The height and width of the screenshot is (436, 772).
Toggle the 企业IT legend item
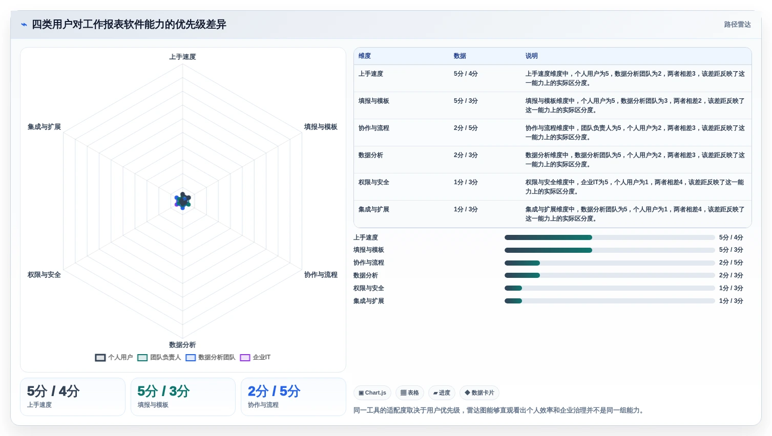click(x=255, y=357)
